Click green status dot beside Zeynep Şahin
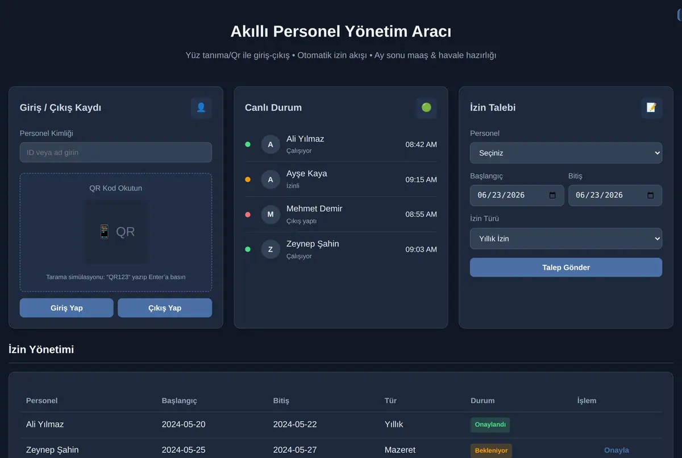The image size is (682, 458). pos(248,249)
